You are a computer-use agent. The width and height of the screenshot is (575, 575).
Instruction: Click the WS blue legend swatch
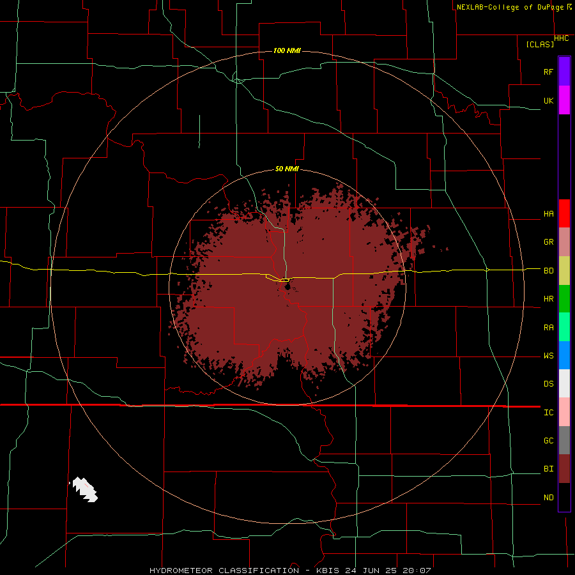coord(564,355)
